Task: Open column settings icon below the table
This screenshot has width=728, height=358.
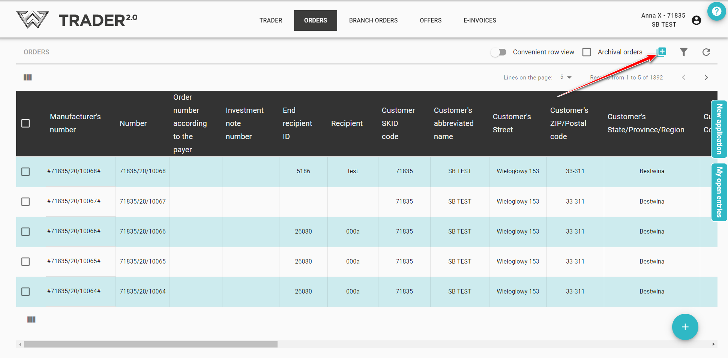Action: (x=32, y=319)
